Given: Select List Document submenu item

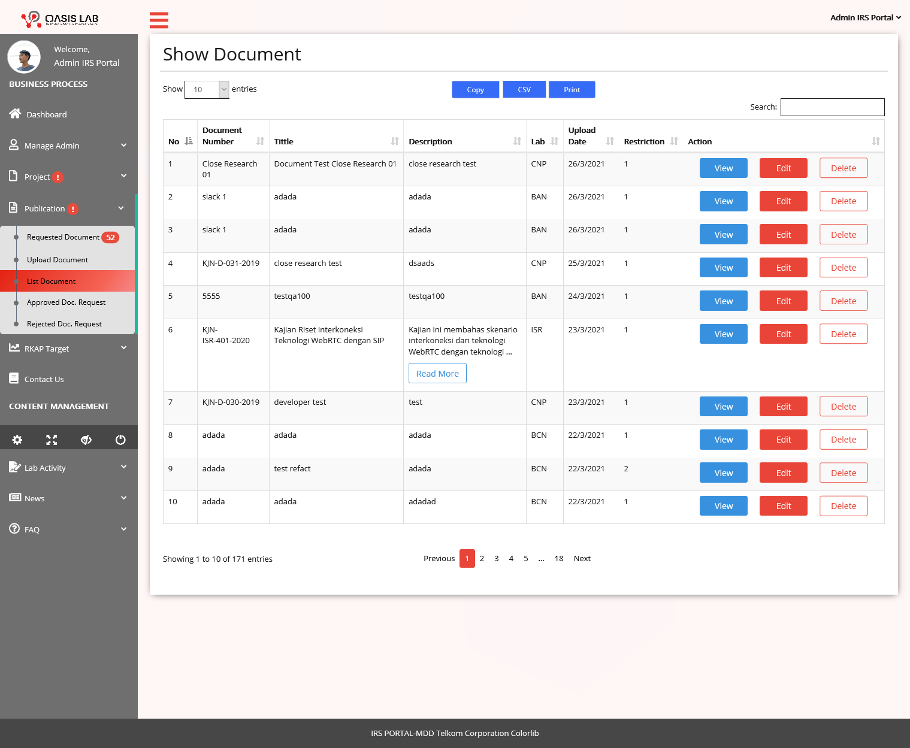Looking at the screenshot, I should pyautogui.click(x=67, y=281).
